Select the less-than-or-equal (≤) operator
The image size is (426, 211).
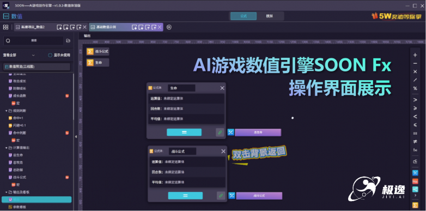click(x=415, y=125)
